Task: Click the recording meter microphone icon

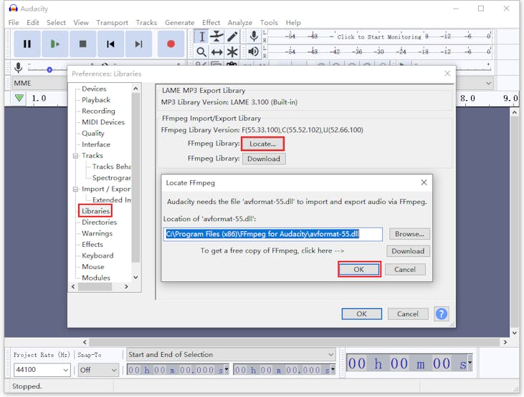Action: [254, 36]
